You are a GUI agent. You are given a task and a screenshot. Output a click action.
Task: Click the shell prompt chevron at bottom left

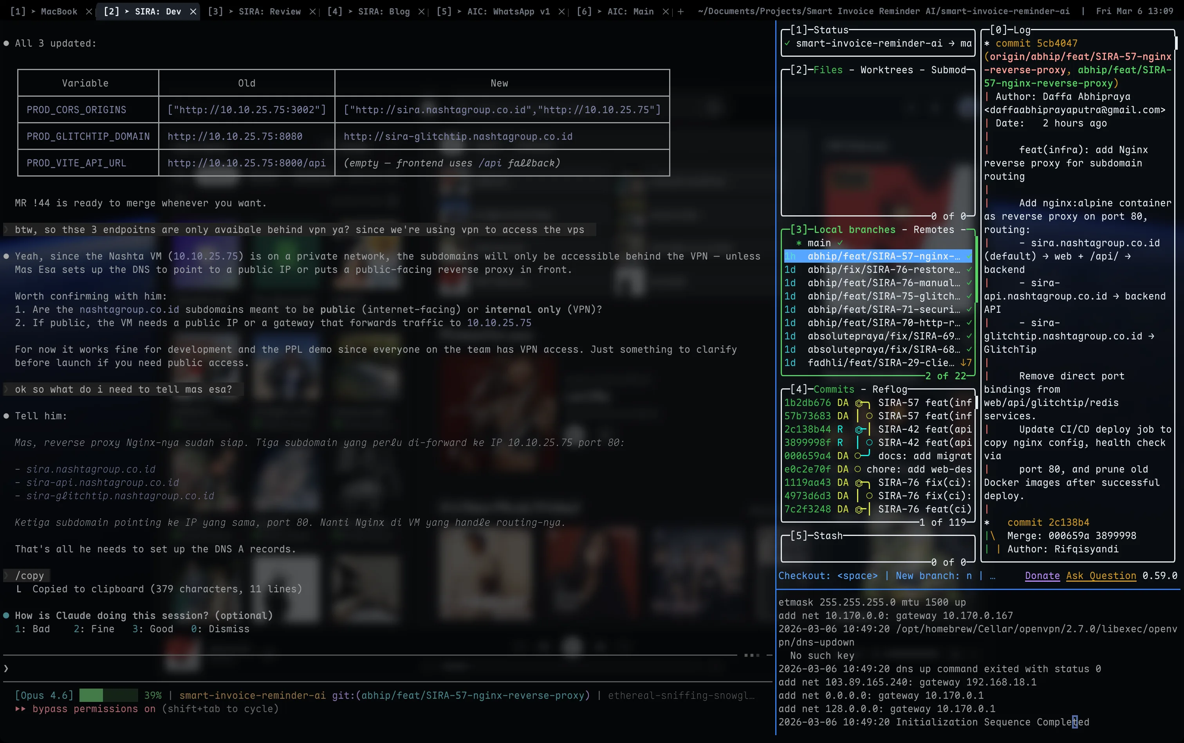click(x=6, y=667)
